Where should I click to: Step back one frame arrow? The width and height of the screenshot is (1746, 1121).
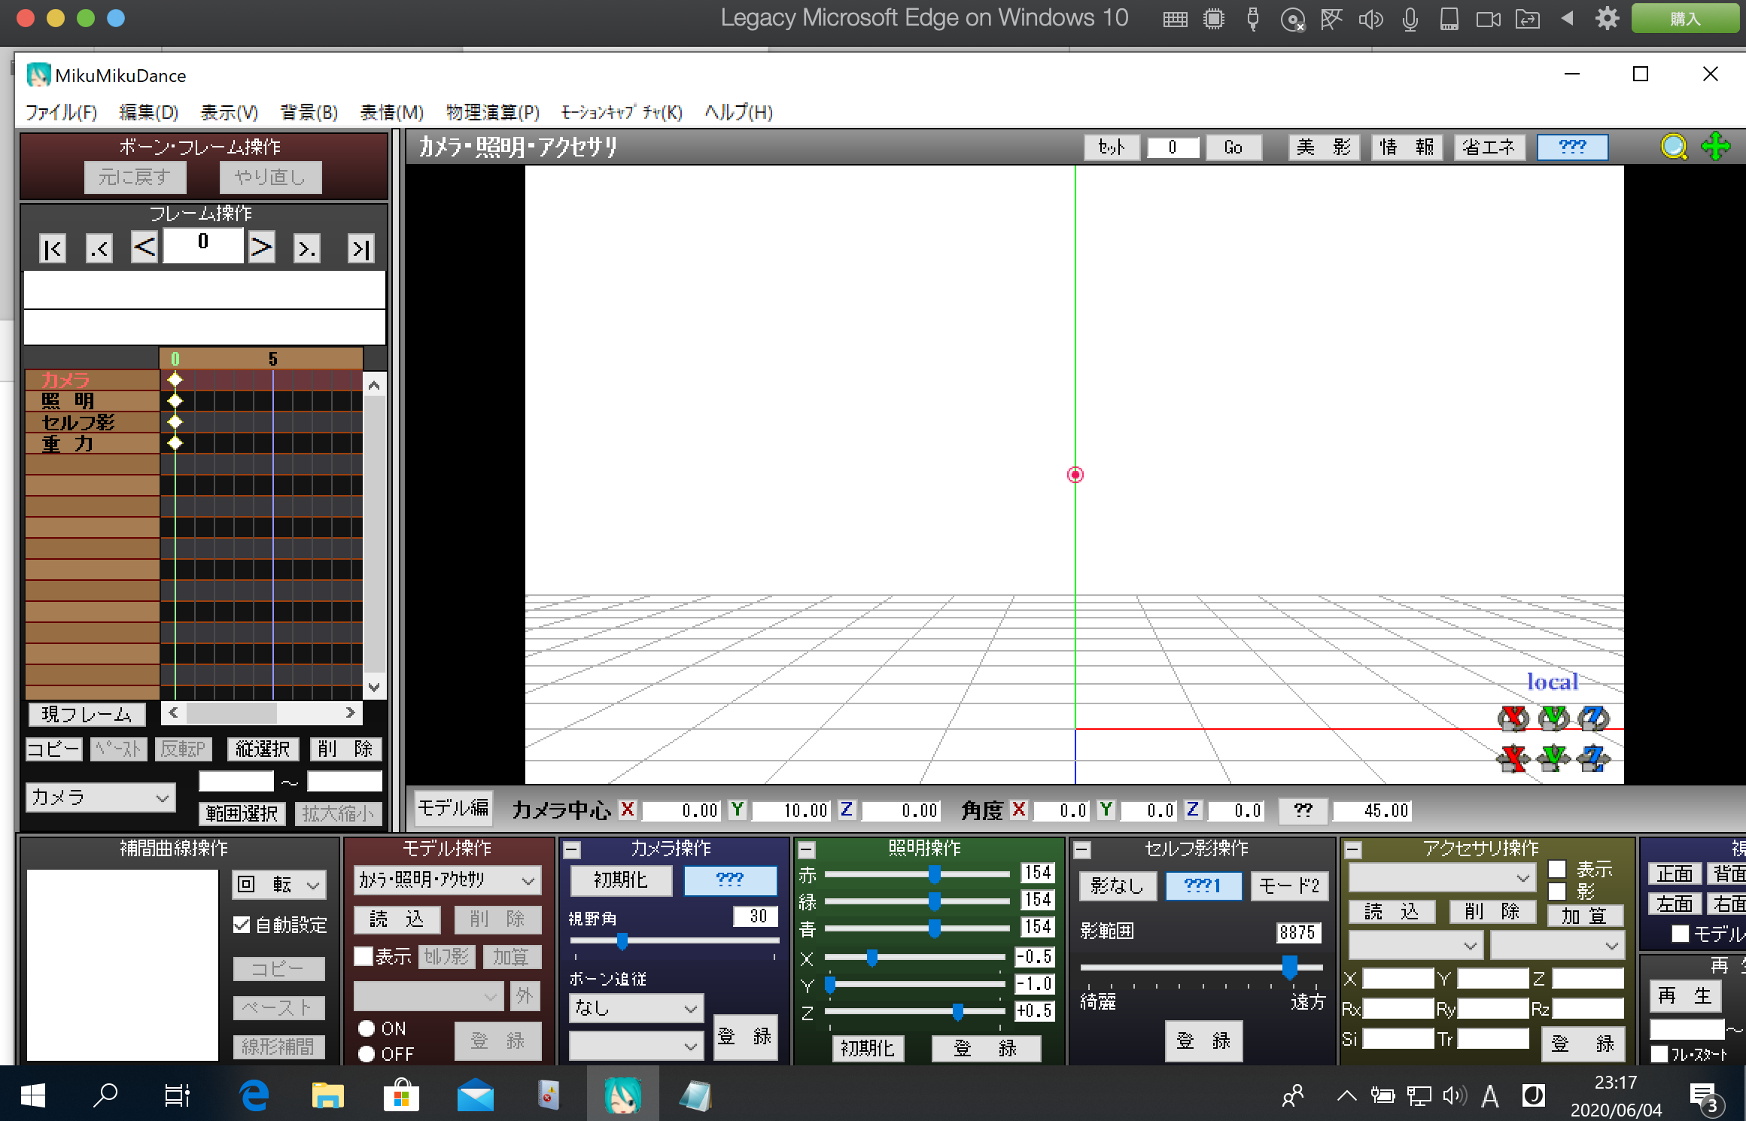(x=144, y=246)
